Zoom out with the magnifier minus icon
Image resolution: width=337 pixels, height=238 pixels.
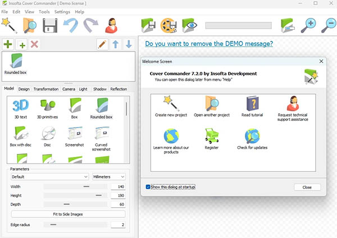click(329, 26)
